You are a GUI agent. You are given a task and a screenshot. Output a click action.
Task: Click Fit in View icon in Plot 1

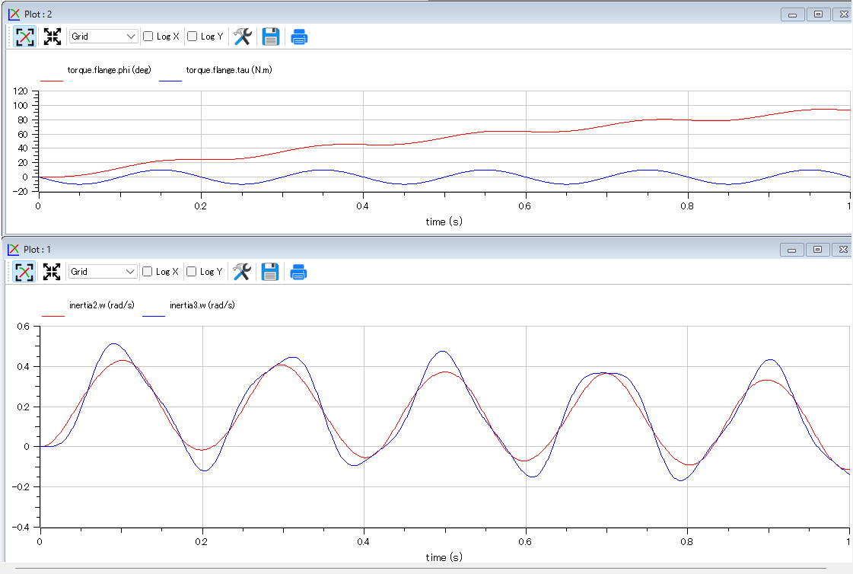(x=52, y=272)
